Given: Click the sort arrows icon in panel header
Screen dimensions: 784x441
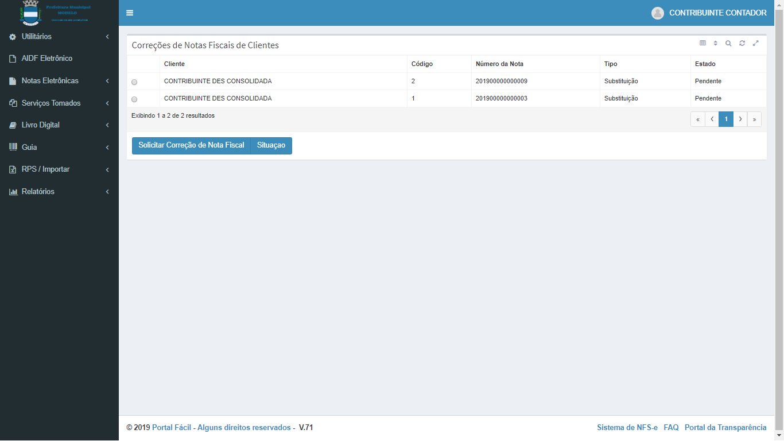Looking at the screenshot, I should (x=716, y=43).
